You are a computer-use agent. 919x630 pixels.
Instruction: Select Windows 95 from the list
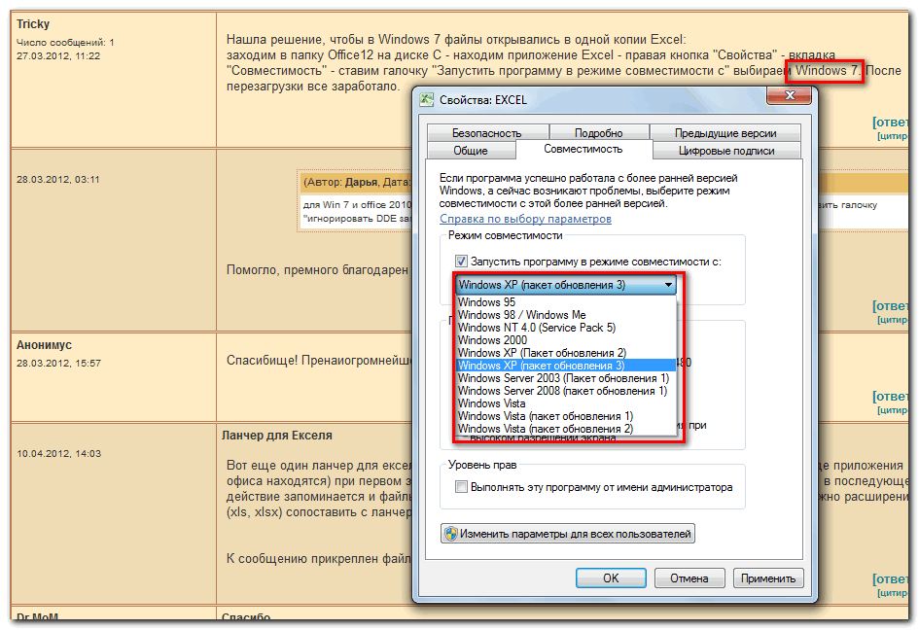566,302
